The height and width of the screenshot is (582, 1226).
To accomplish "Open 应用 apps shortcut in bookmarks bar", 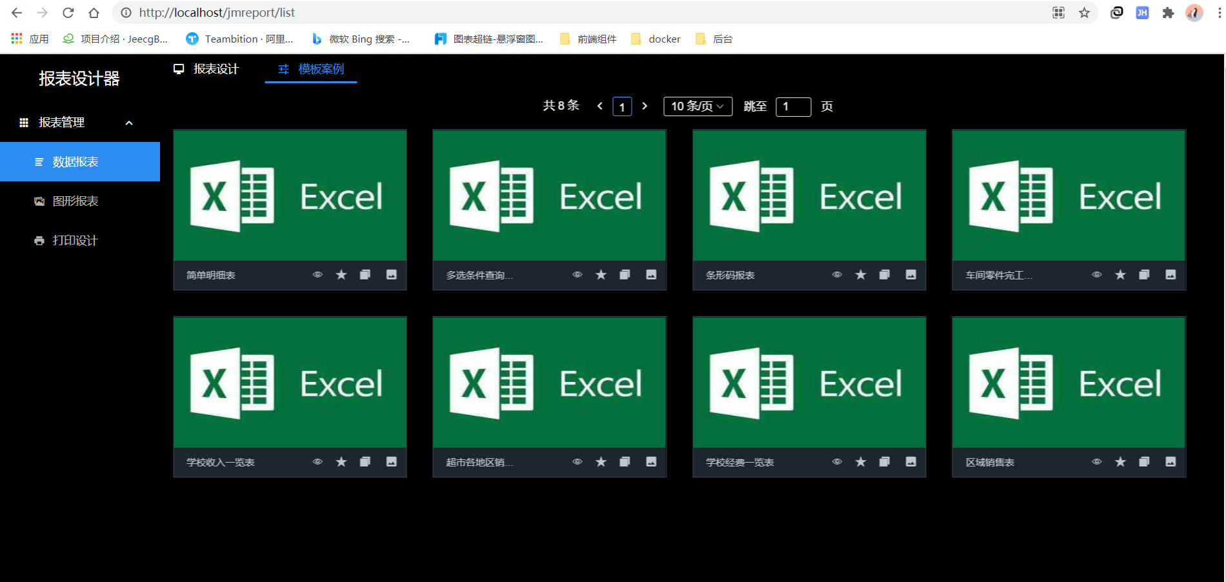I will click(30, 39).
